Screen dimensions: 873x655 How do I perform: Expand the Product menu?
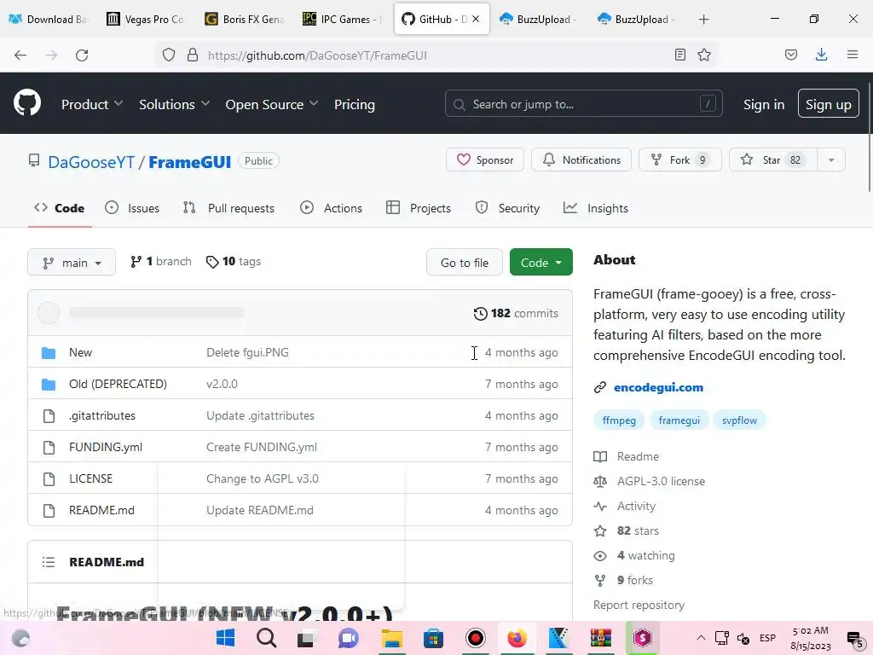pos(92,104)
